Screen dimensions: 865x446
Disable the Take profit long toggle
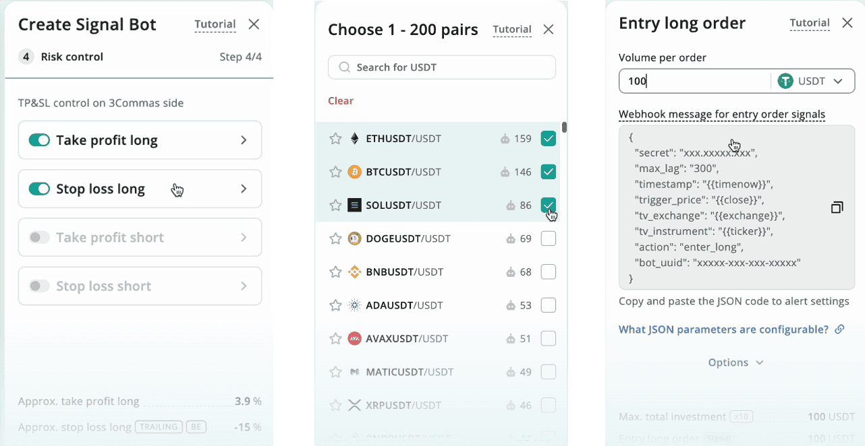39,140
